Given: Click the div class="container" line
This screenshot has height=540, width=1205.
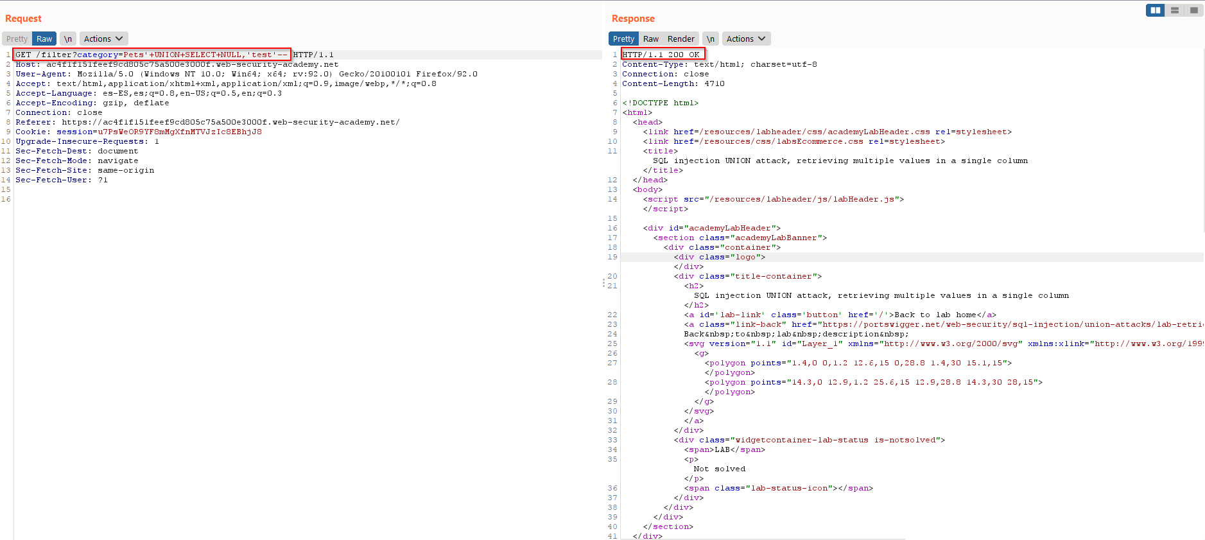Looking at the screenshot, I should (722, 247).
